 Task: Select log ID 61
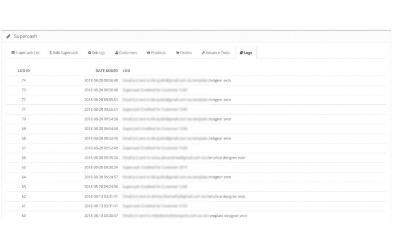click(x=24, y=206)
